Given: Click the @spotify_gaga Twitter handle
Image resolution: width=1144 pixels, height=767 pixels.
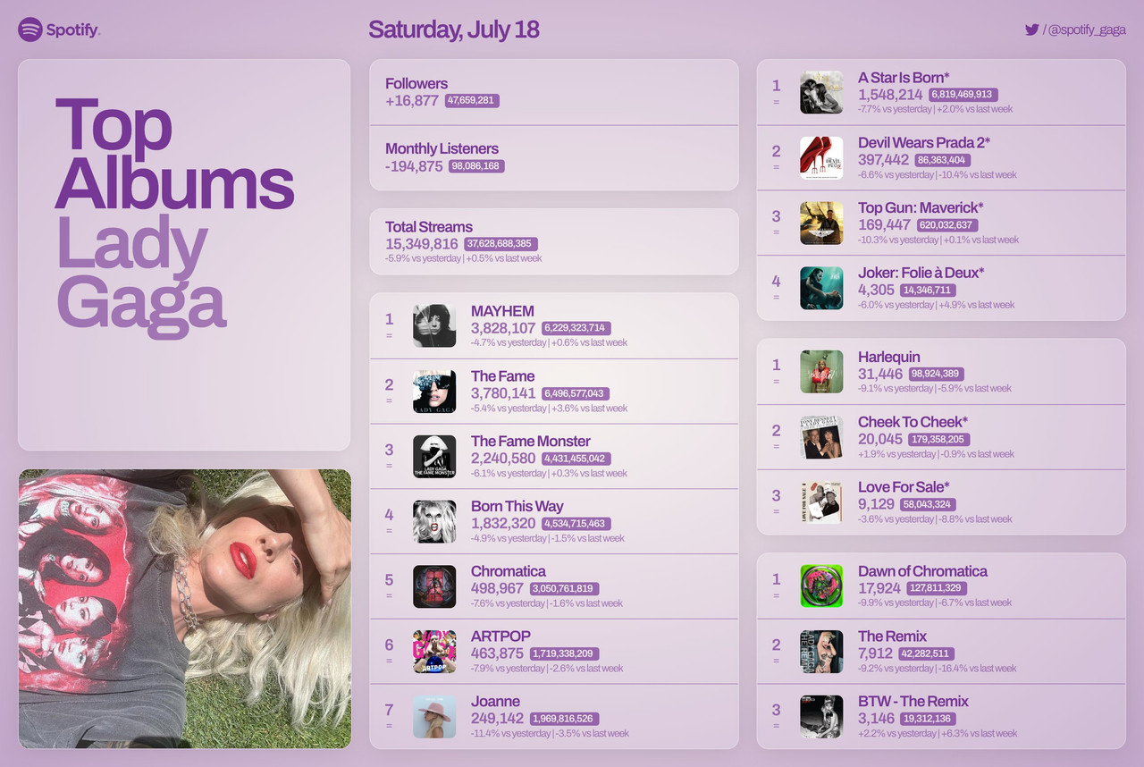Looking at the screenshot, I should [1087, 30].
